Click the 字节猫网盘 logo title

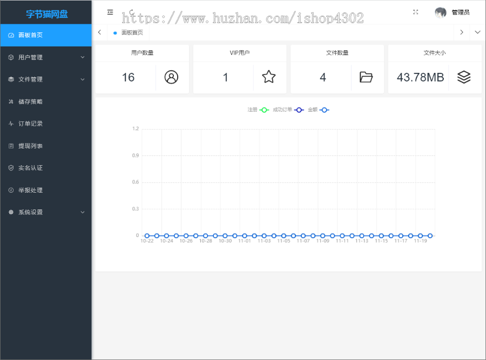47,14
